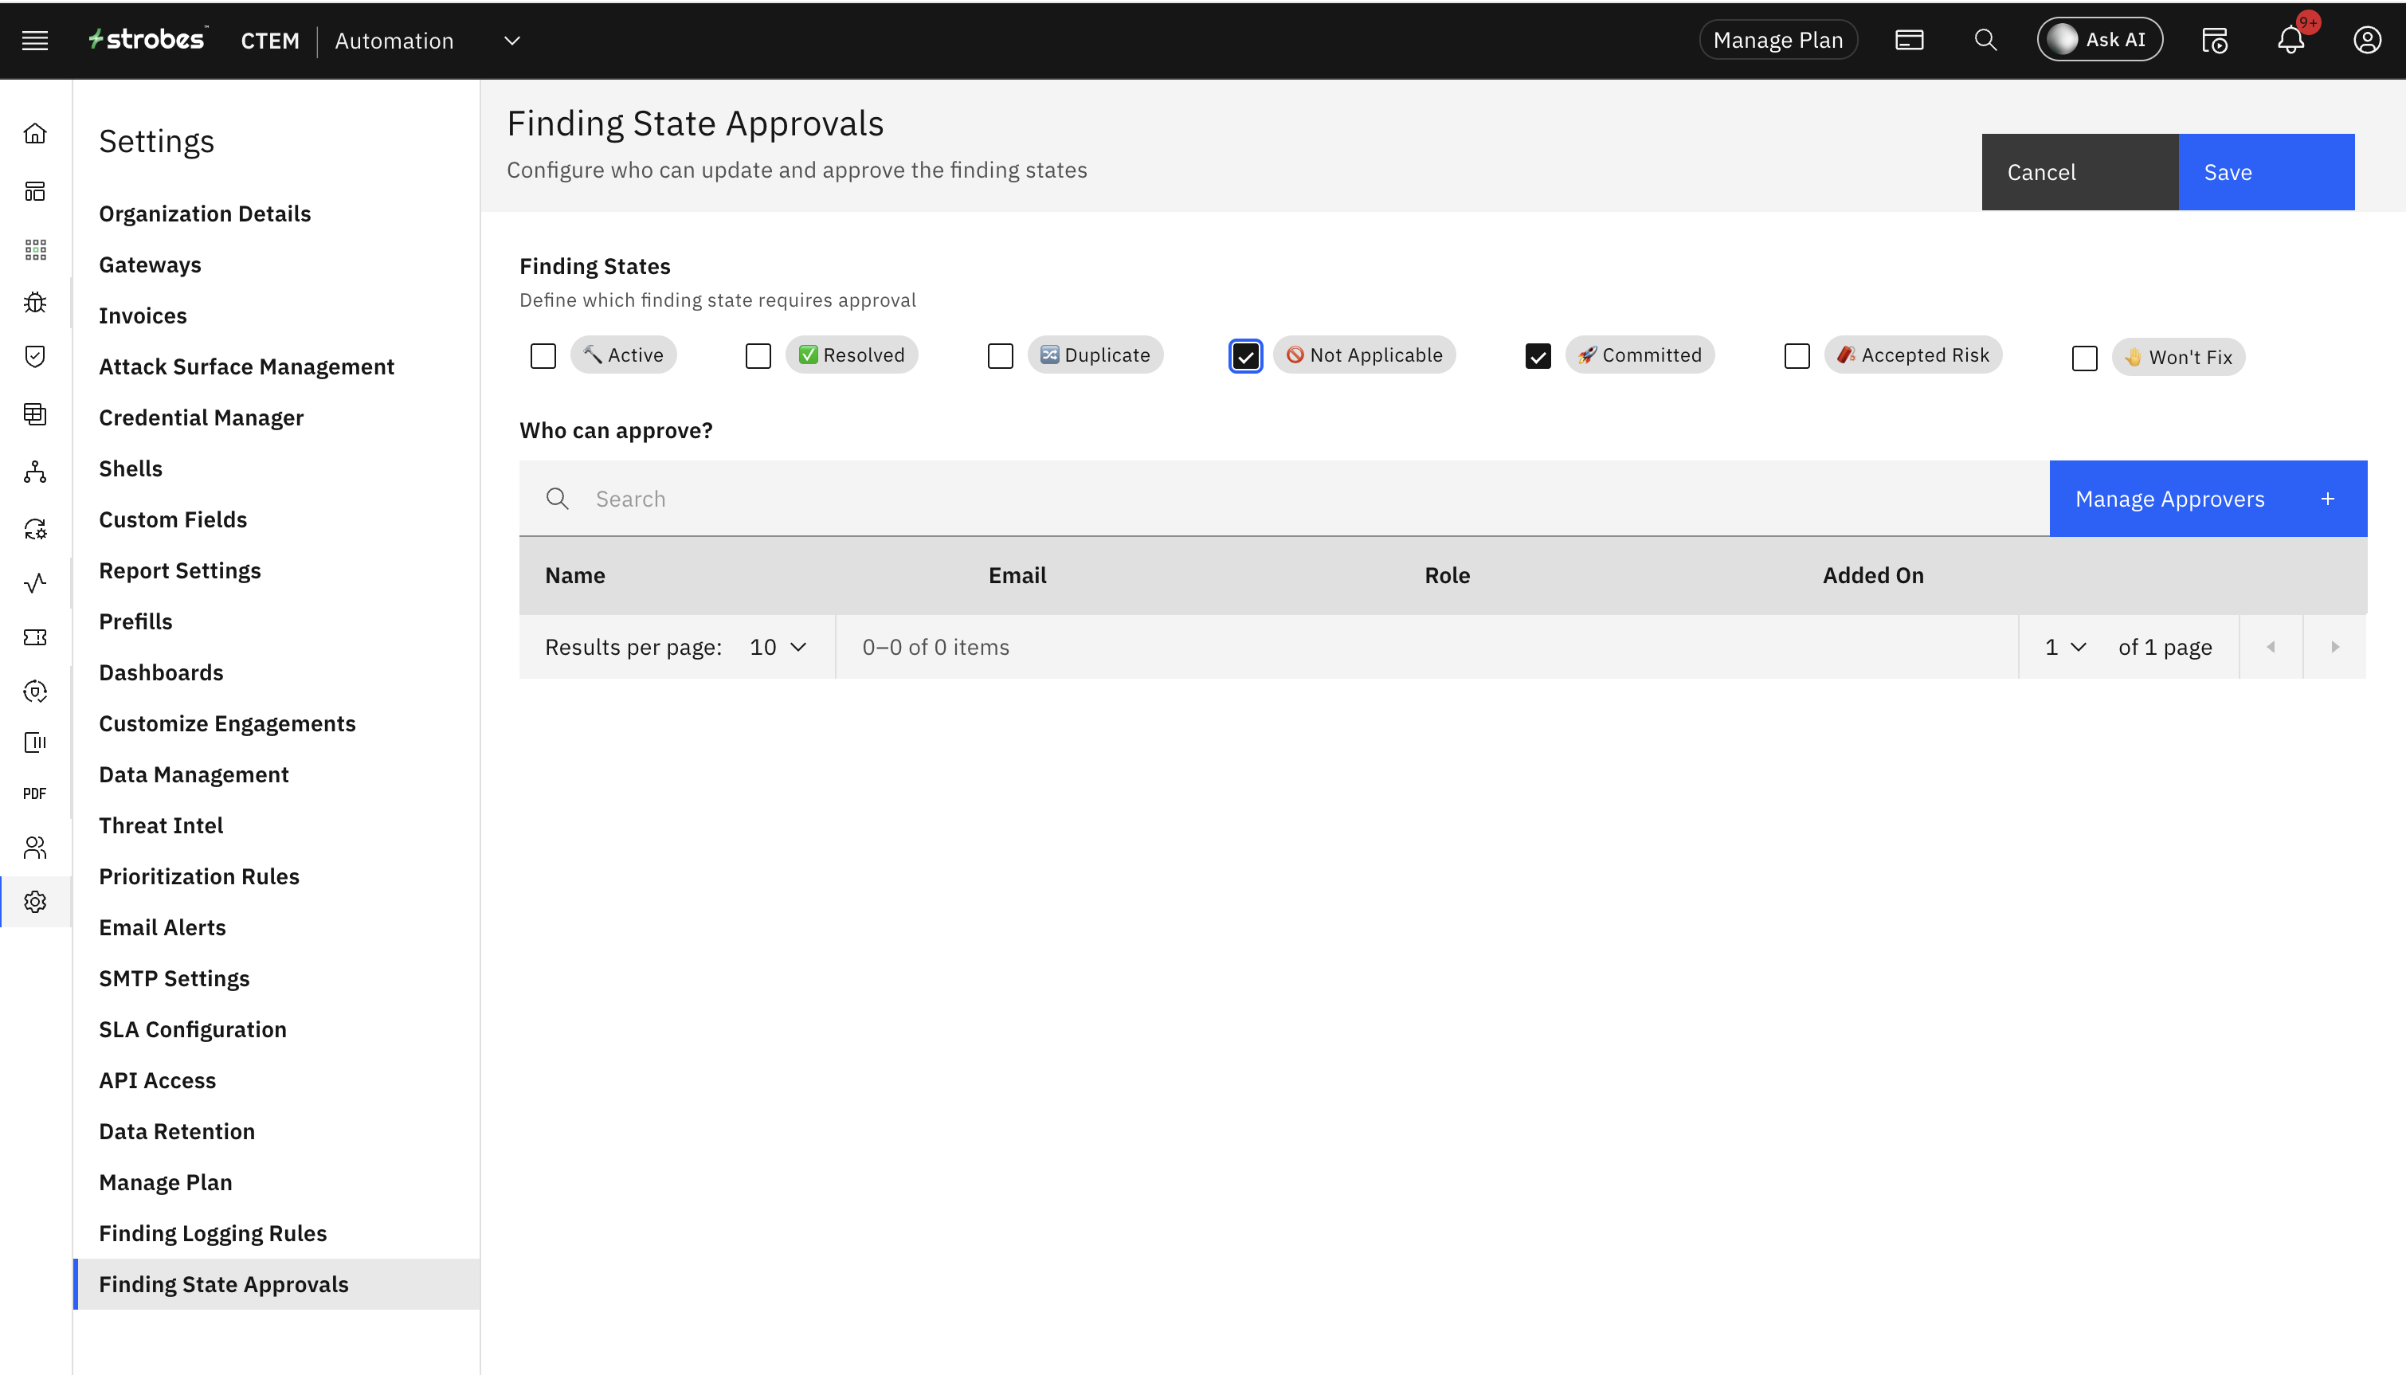The height and width of the screenshot is (1375, 2406).
Task: Uncheck the Committed state checkbox
Action: [x=1538, y=356]
